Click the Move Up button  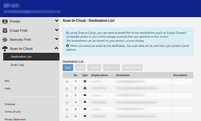pyautogui.click(x=112, y=67)
